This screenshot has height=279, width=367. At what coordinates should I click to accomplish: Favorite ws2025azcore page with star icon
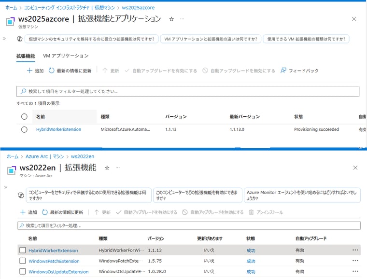tap(171, 19)
